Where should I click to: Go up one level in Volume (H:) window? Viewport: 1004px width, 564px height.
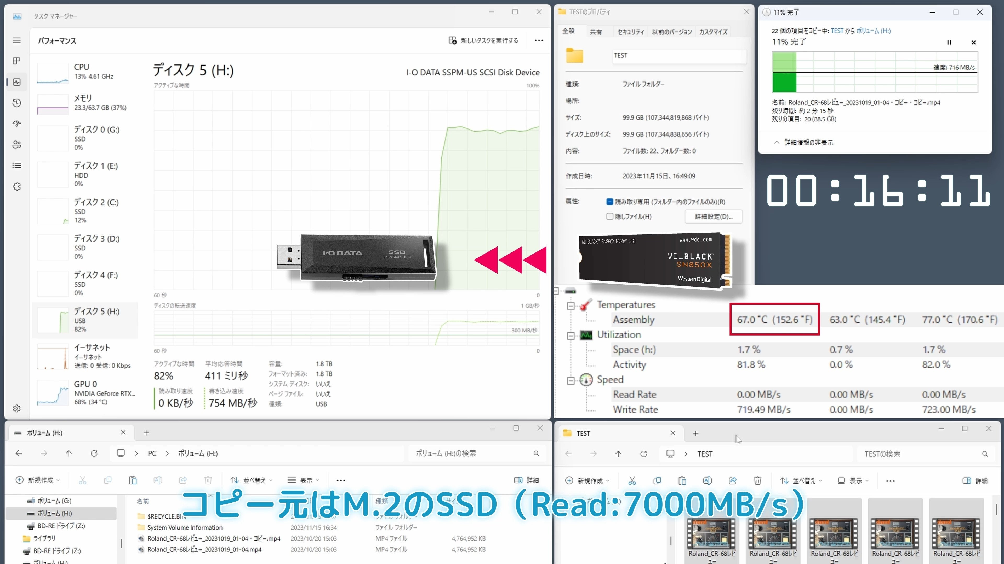(69, 454)
